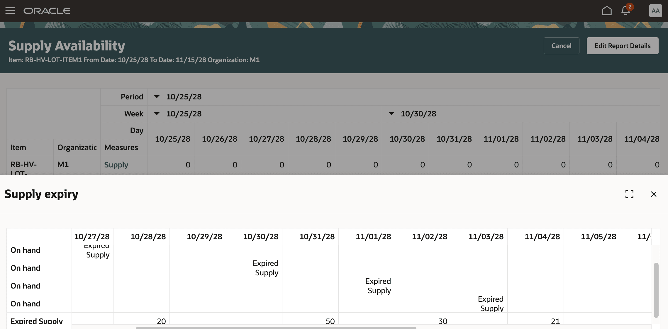Expand Supply expiry panel to full screen
The height and width of the screenshot is (329, 668).
629,194
